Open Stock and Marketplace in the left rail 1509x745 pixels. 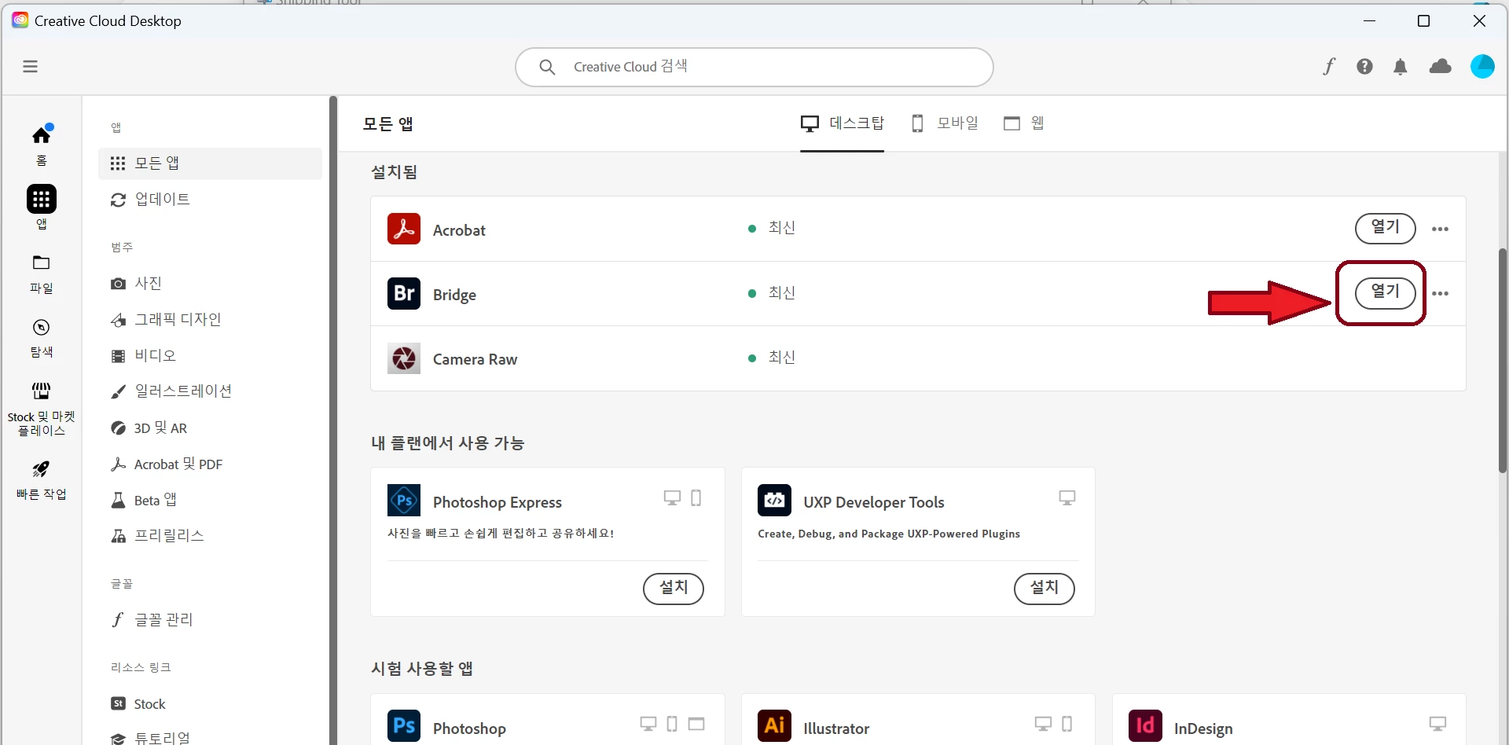pos(42,409)
